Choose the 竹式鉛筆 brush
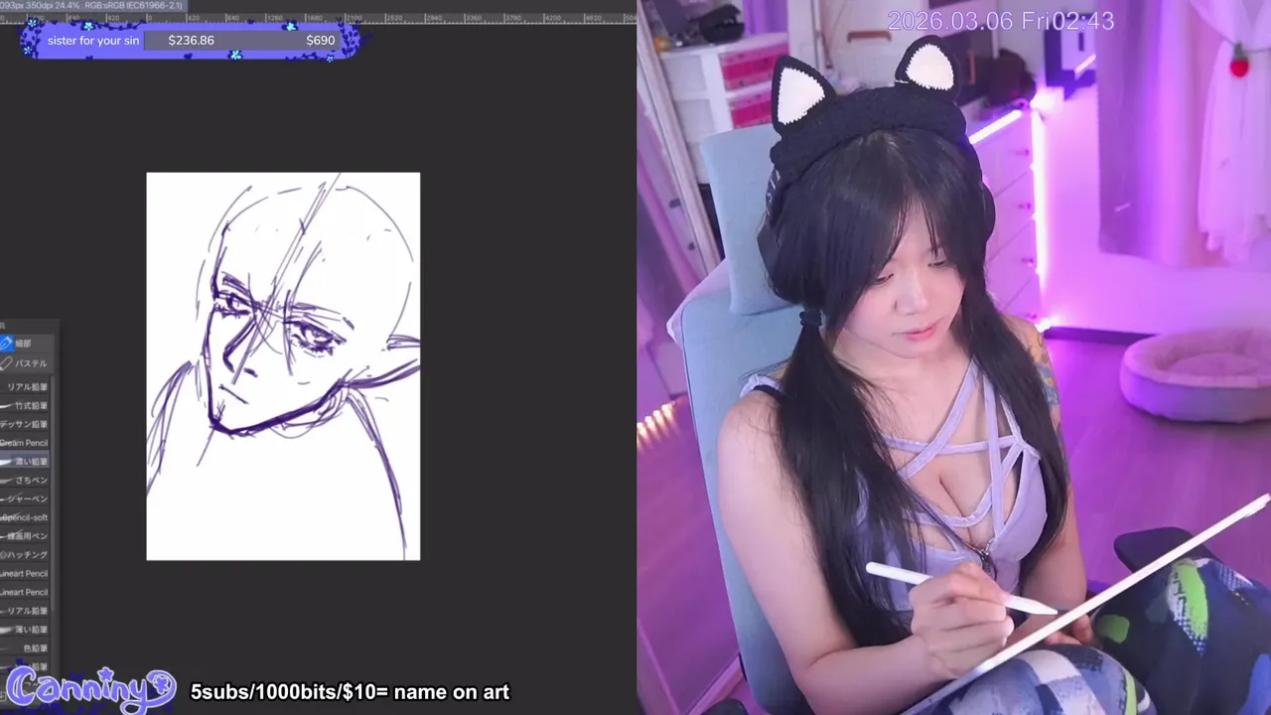The image size is (1271, 715). coord(25,406)
